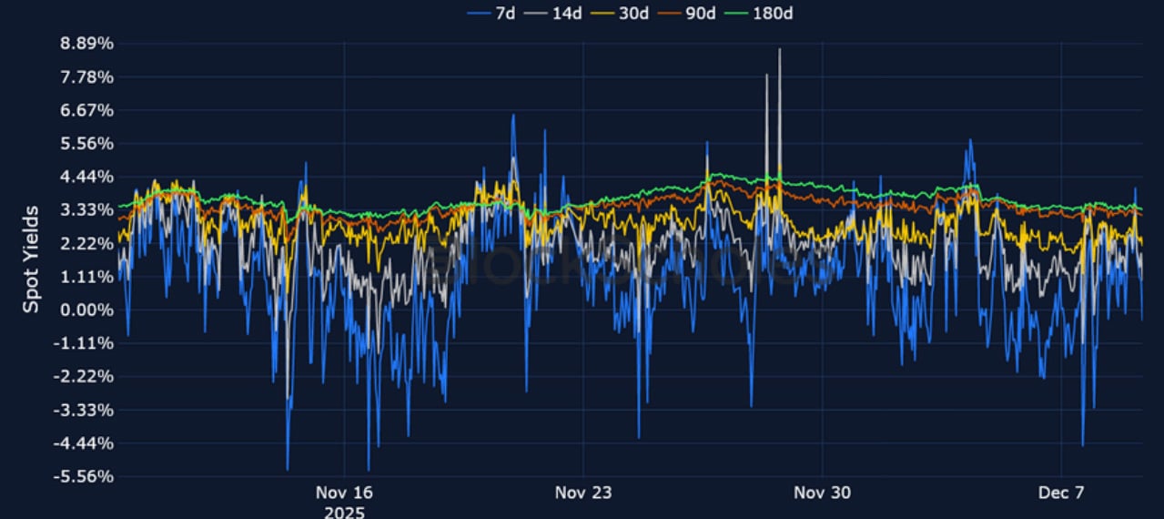Click the Nov 16 x-axis label

(344, 493)
